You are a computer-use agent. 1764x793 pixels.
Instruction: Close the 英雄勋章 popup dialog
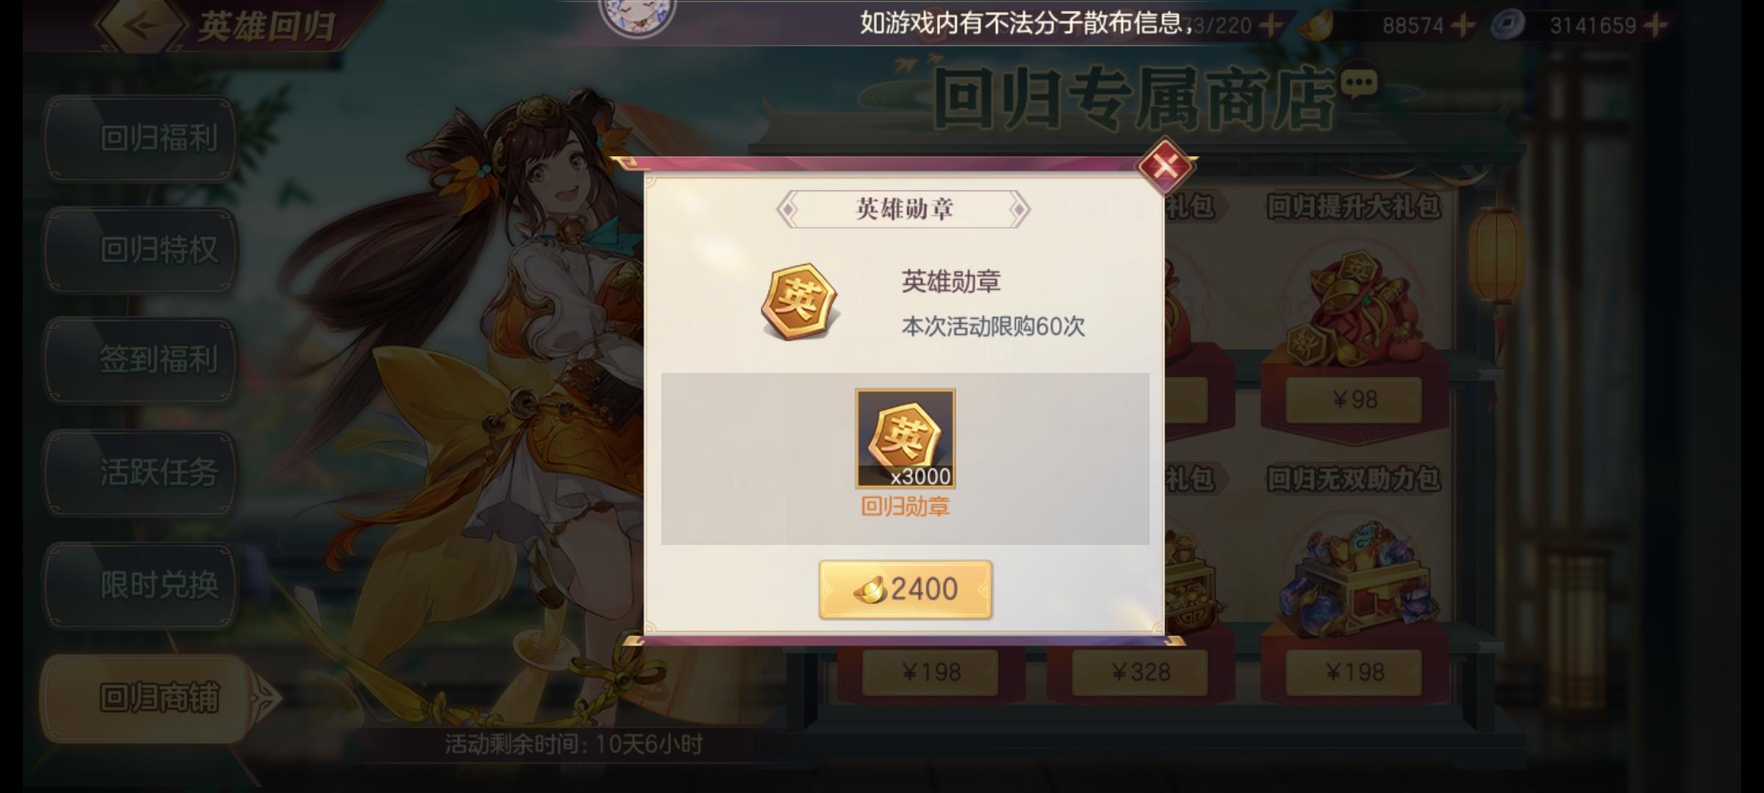click(1164, 166)
